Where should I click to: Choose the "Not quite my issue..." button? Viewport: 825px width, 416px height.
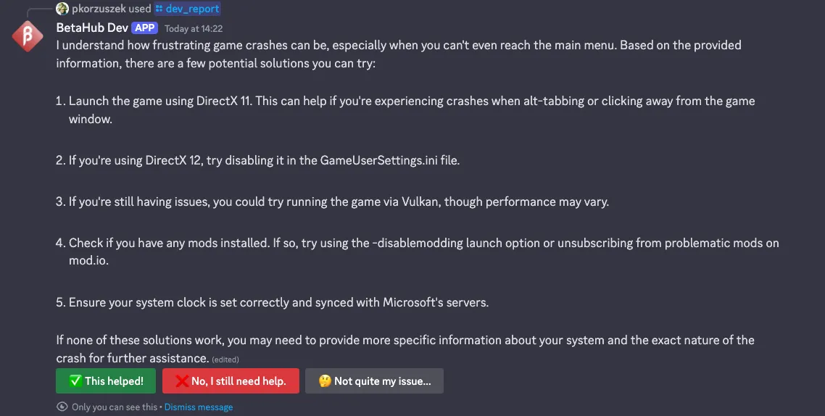tap(374, 381)
